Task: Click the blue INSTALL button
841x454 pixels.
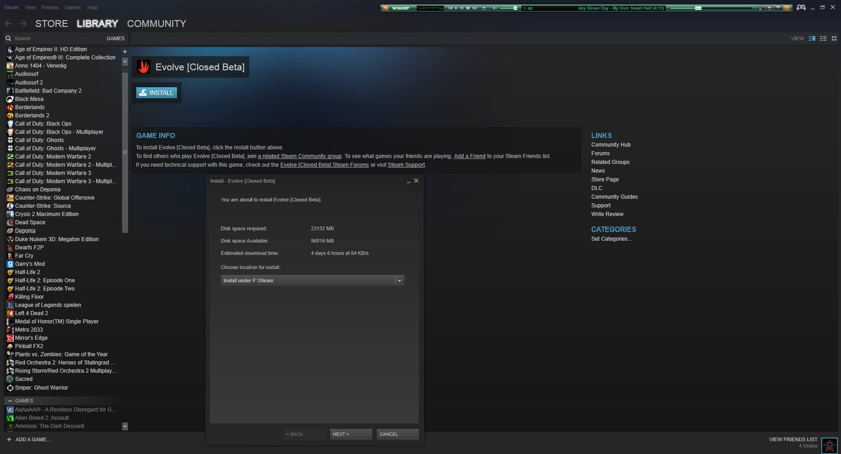Action: pyautogui.click(x=156, y=93)
